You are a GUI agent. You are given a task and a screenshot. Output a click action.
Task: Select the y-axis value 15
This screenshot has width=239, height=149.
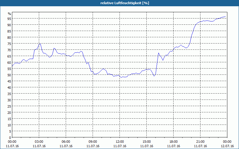[9, 119]
